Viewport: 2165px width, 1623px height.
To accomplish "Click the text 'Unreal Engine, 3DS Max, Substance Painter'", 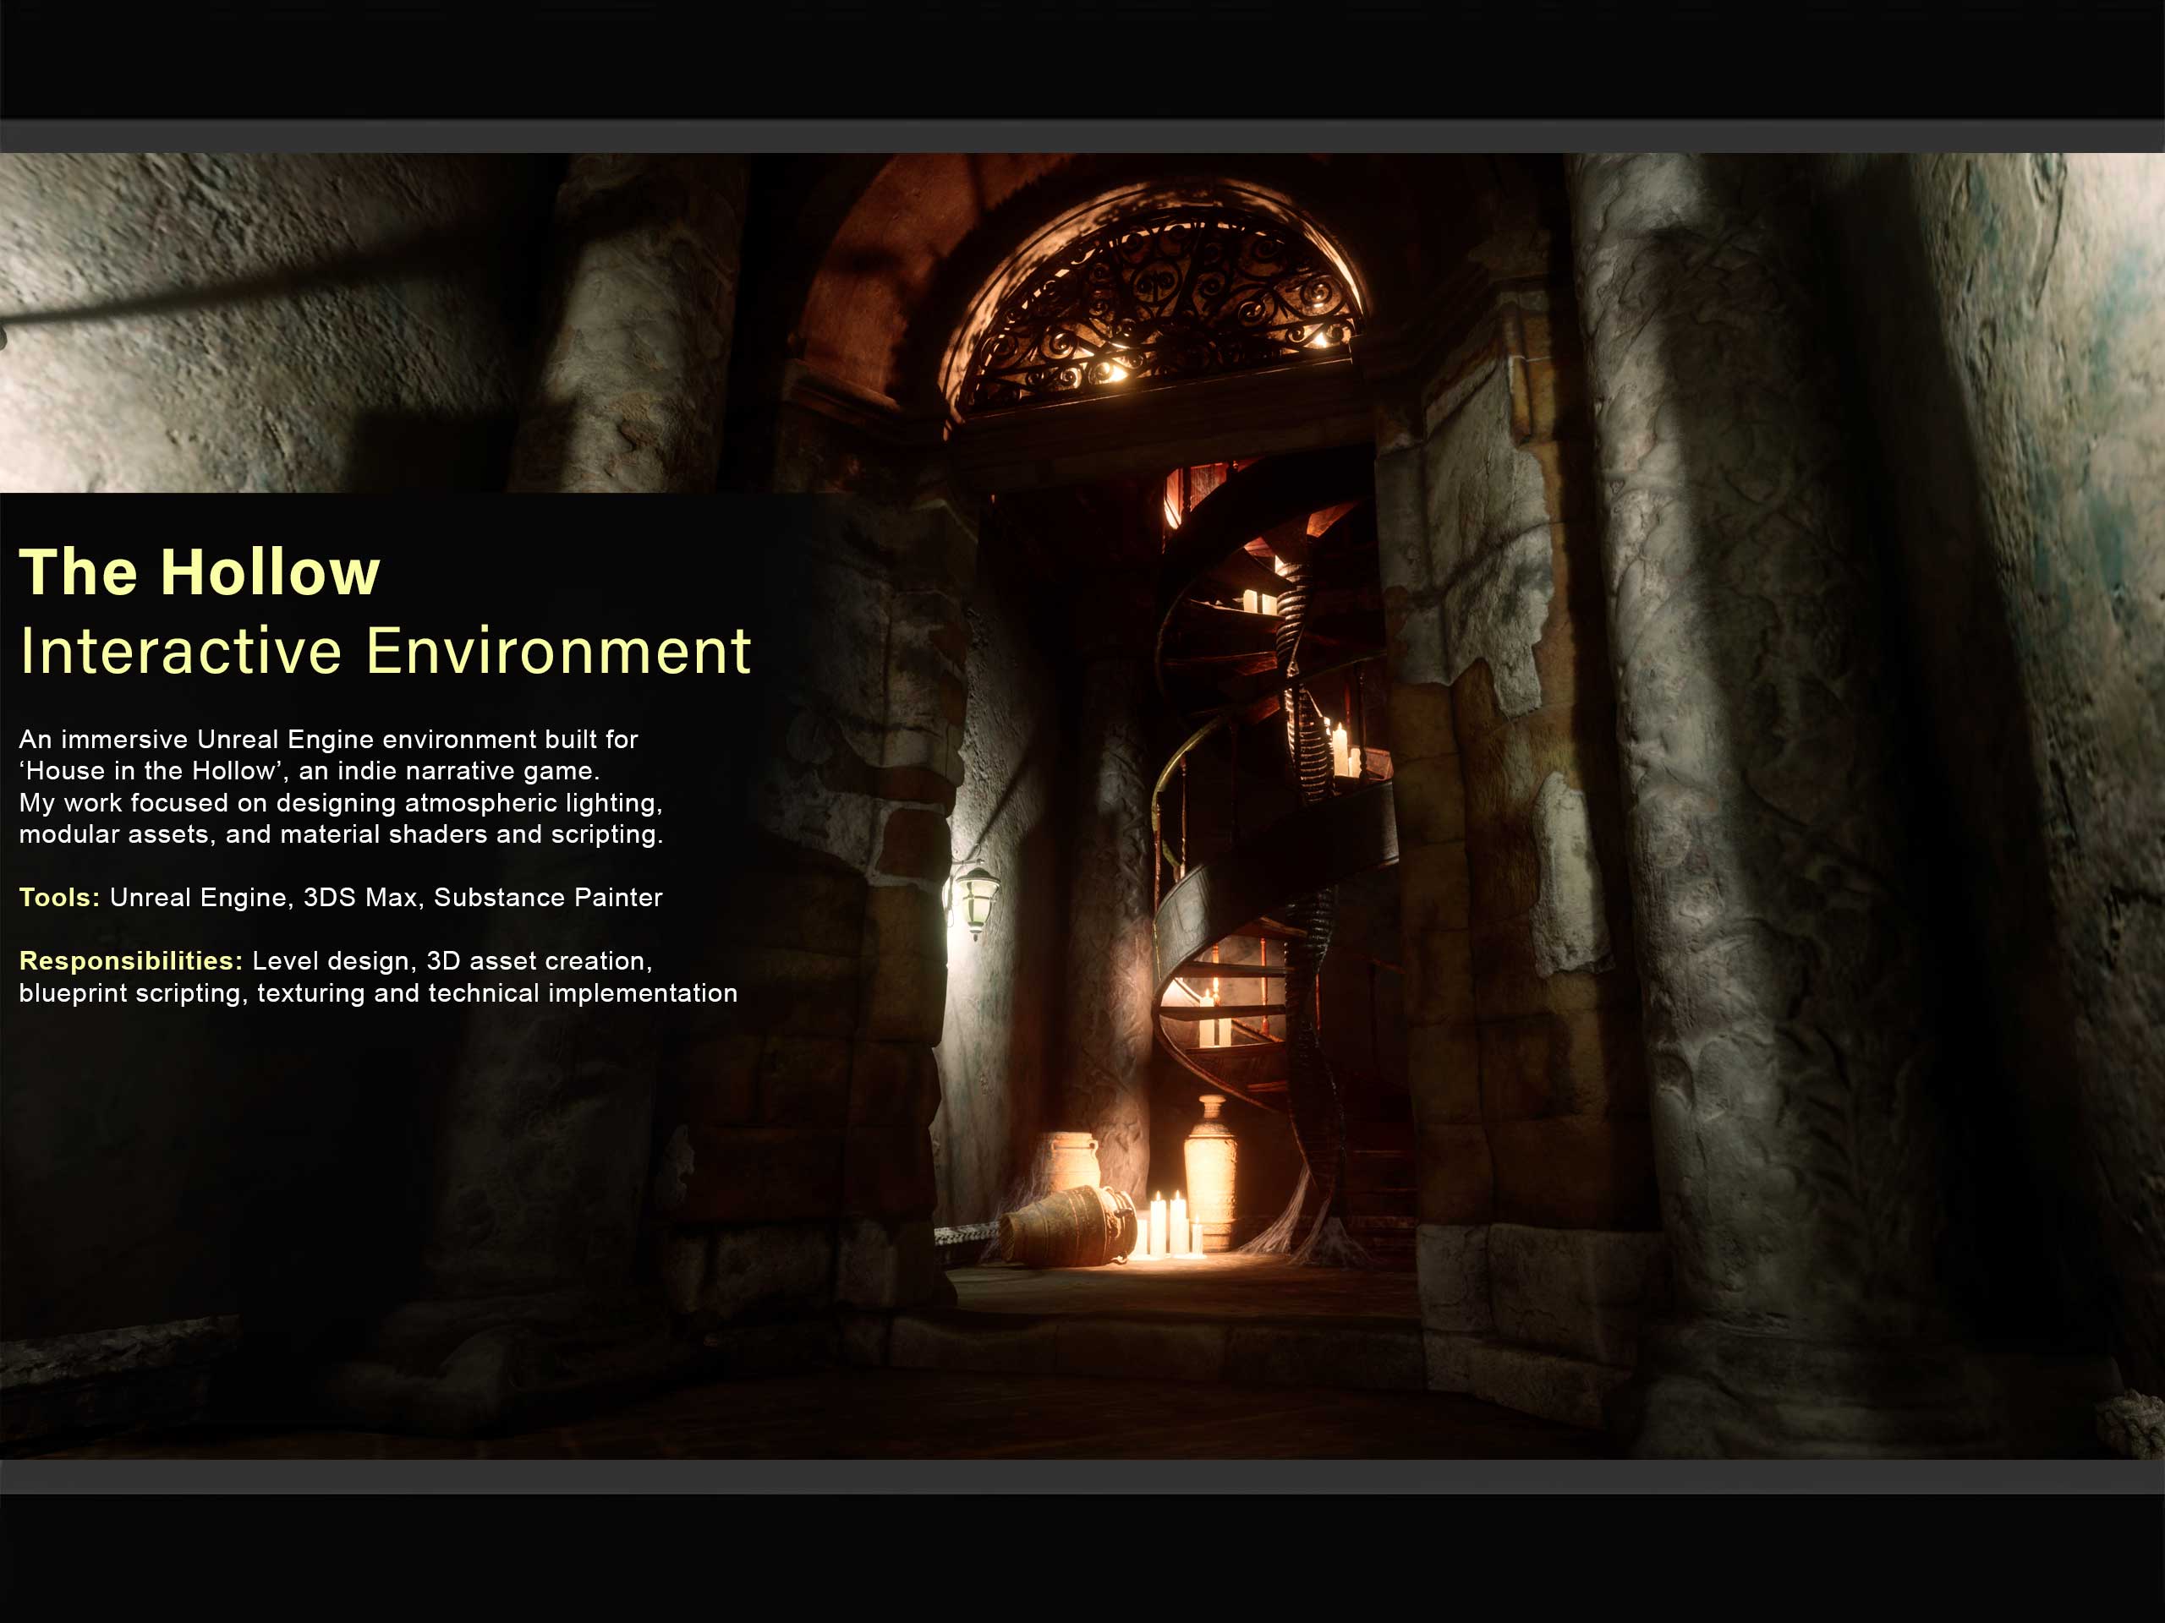I will pyautogui.click(x=386, y=897).
